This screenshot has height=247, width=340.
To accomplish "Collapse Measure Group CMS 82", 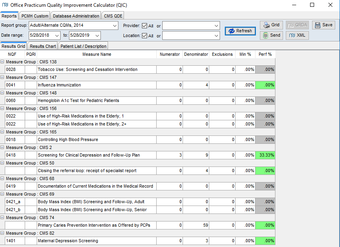I will (x=2, y=233).
